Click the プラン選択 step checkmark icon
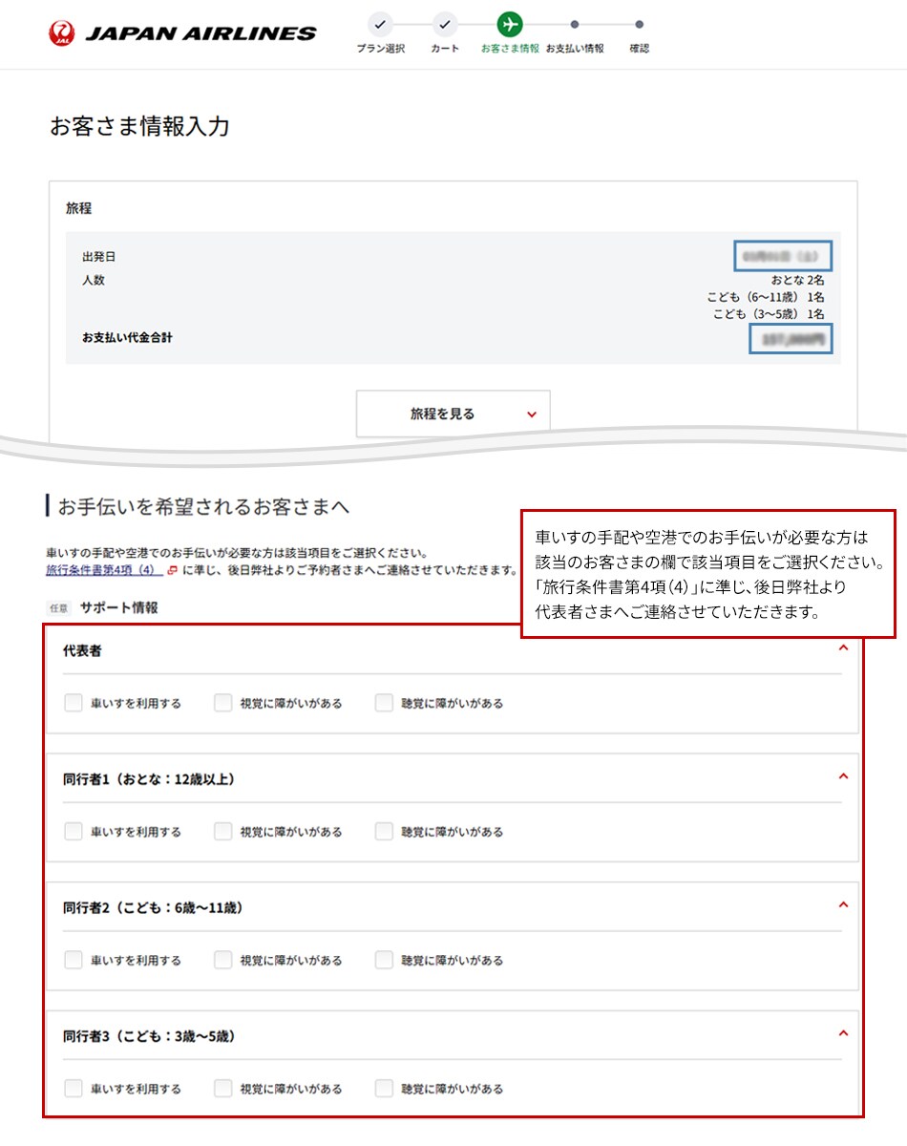Screen dimensions: 907x1146 [380, 24]
